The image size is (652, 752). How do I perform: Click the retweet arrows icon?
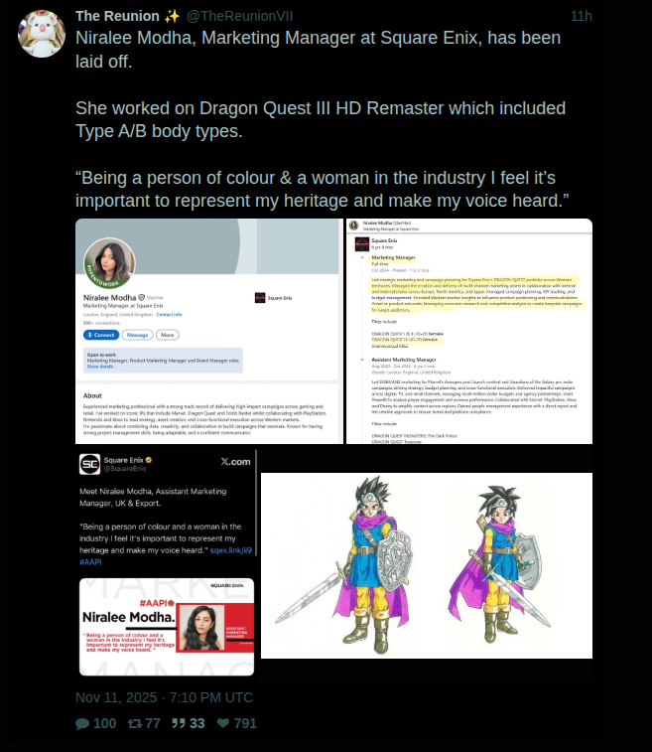[x=135, y=723]
